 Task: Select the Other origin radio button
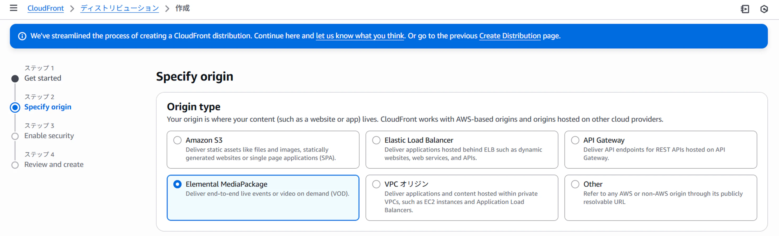575,184
